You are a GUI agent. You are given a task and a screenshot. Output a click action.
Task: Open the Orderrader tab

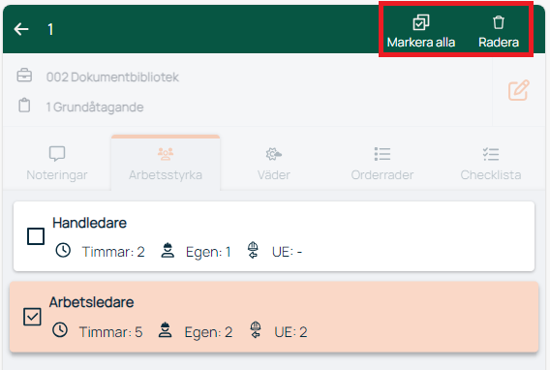coord(382,163)
